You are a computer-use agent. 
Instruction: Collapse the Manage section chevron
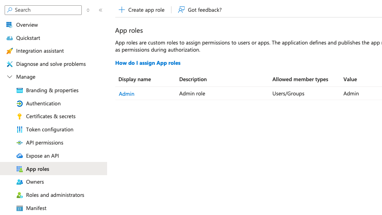10,77
